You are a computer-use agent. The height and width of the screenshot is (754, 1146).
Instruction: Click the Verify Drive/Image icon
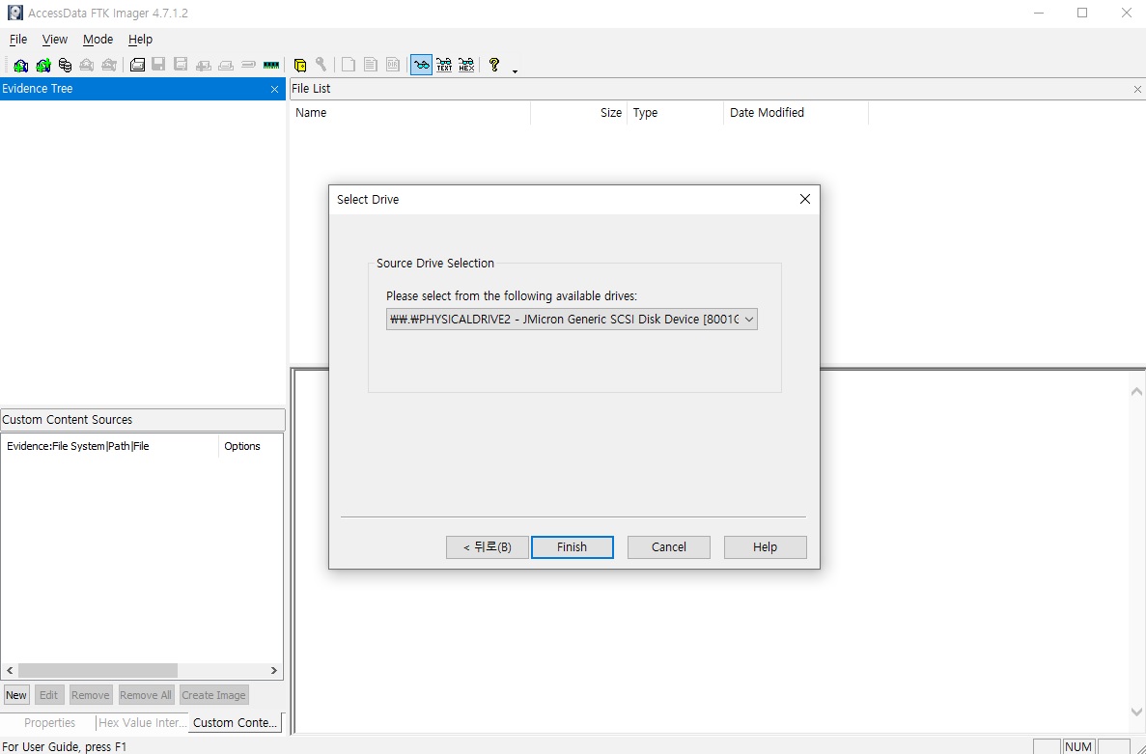[x=248, y=65]
